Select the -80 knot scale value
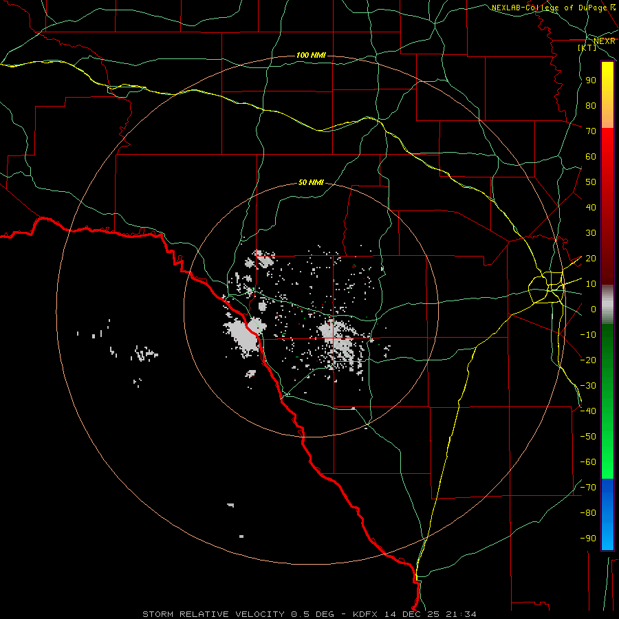The image size is (619, 619). [x=588, y=513]
